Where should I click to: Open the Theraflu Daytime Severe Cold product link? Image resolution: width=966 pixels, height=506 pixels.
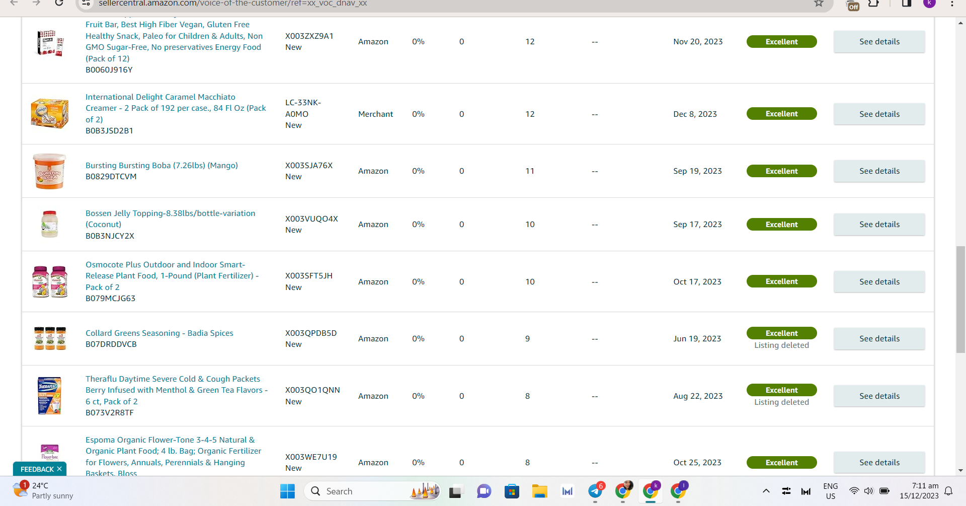click(x=177, y=390)
